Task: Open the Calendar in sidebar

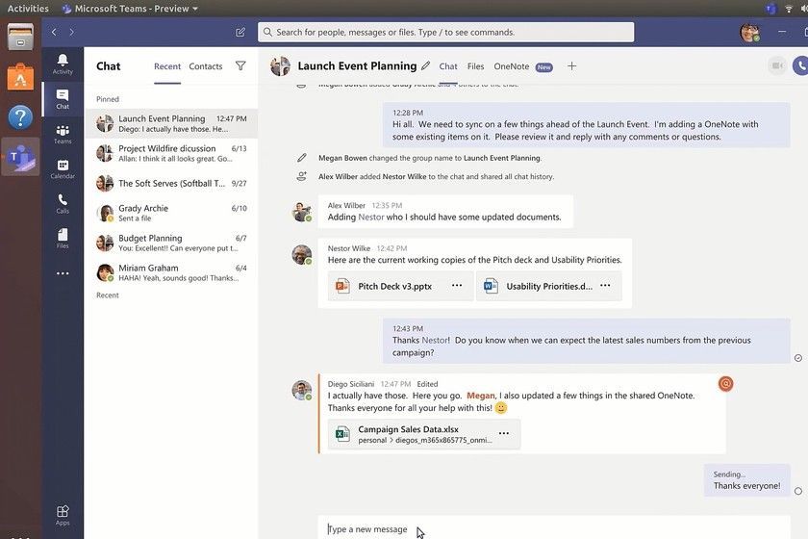Action: click(x=63, y=169)
